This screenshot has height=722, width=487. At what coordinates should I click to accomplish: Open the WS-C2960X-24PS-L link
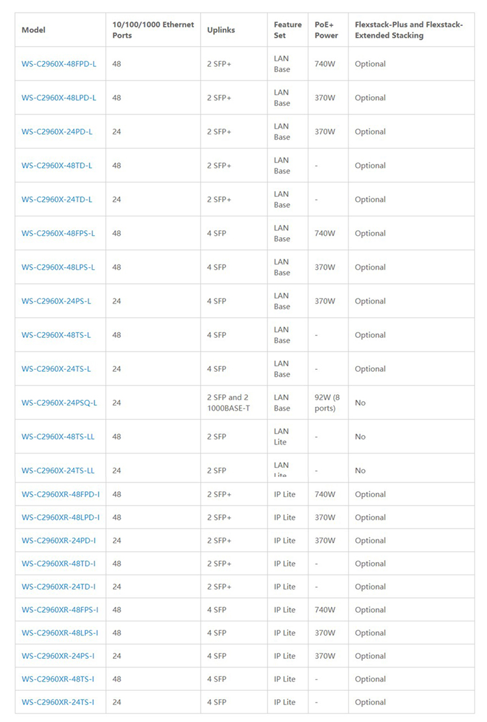point(56,301)
